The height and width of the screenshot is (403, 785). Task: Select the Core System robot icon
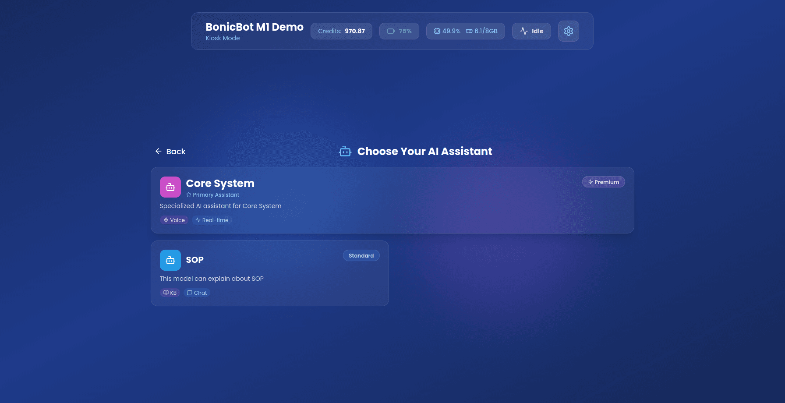click(x=170, y=187)
